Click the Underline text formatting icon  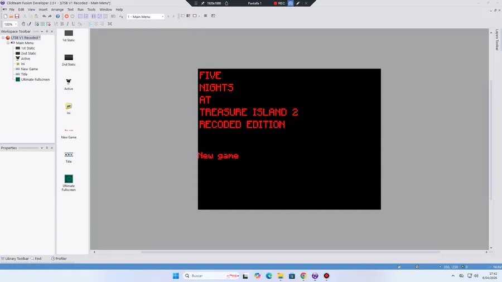click(x=73, y=24)
